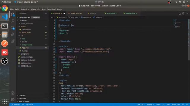Image resolution: width=190 pixels, height=106 pixels.
Task: Switch to the index.html tab
Action: tap(75, 14)
